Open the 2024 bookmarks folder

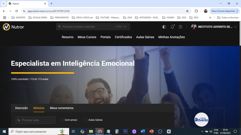click(128, 18)
